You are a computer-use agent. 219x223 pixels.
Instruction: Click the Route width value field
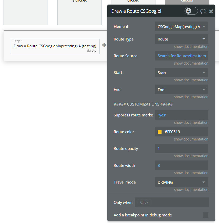click(x=182, y=165)
